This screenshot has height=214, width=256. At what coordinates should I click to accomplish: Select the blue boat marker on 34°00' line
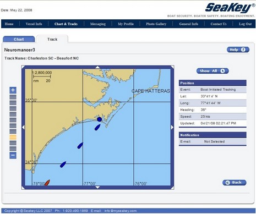[63, 164]
